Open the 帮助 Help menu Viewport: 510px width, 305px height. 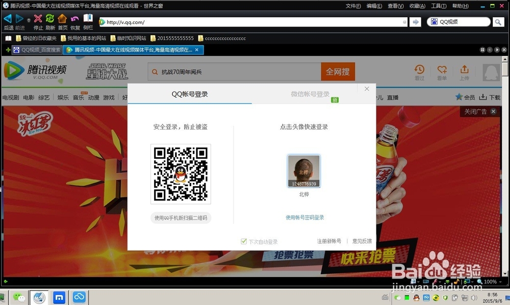pos(461,5)
